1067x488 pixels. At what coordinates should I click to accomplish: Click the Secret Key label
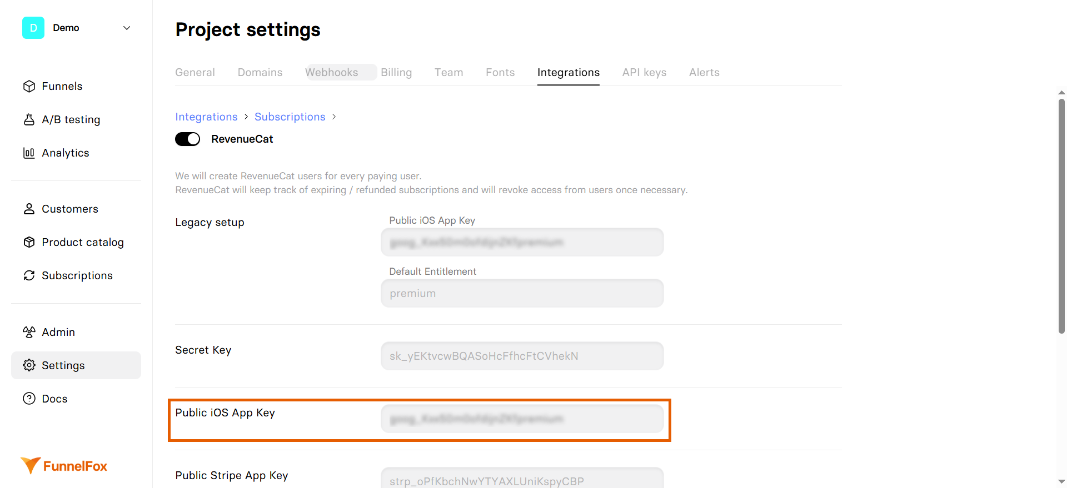(203, 350)
